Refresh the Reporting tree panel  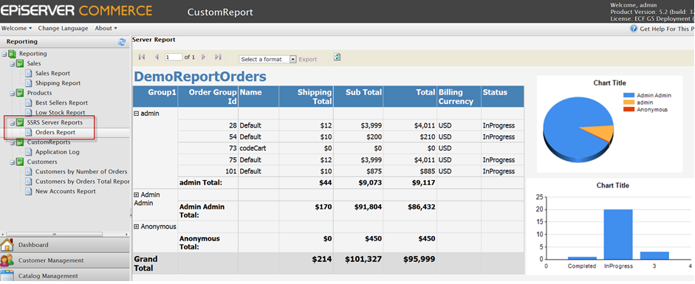[x=122, y=42]
